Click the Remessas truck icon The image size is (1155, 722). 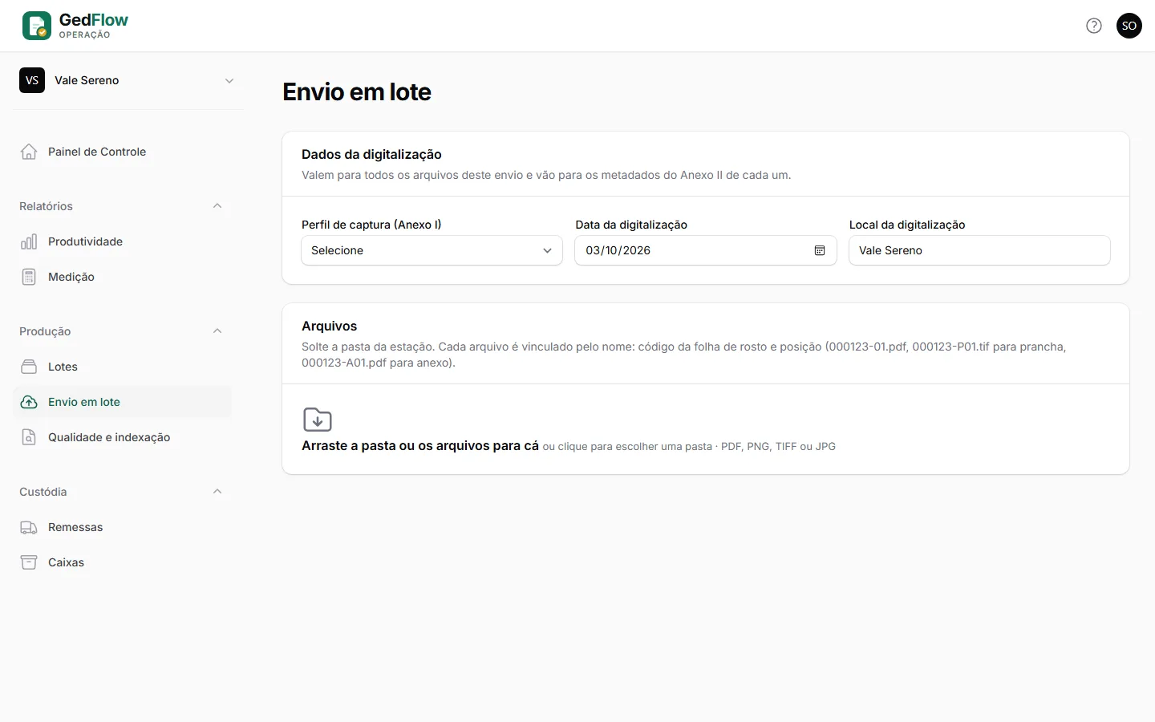tap(29, 527)
